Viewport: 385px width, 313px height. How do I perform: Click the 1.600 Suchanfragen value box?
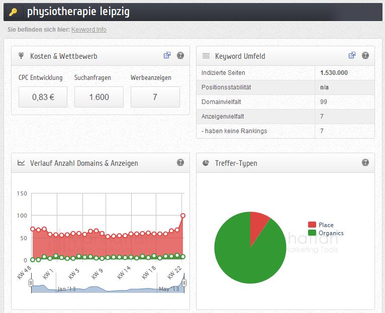[x=99, y=97]
